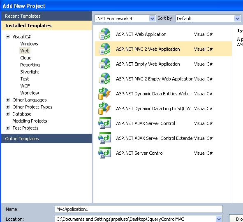This screenshot has width=243, height=222.
Task: Select the ASP.NET AJAX Server Control name
Action: coord(146,123)
